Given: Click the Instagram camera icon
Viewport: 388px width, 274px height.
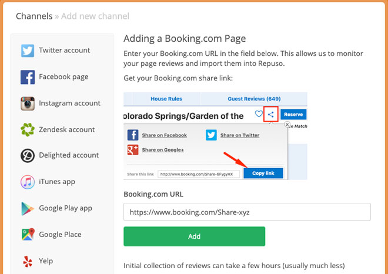Looking at the screenshot, I should (28, 103).
